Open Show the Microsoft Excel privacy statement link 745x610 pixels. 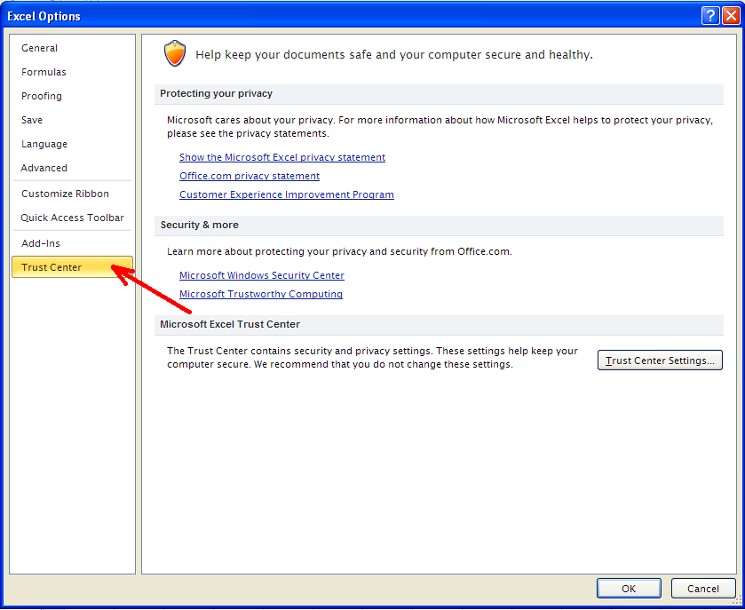tap(282, 157)
